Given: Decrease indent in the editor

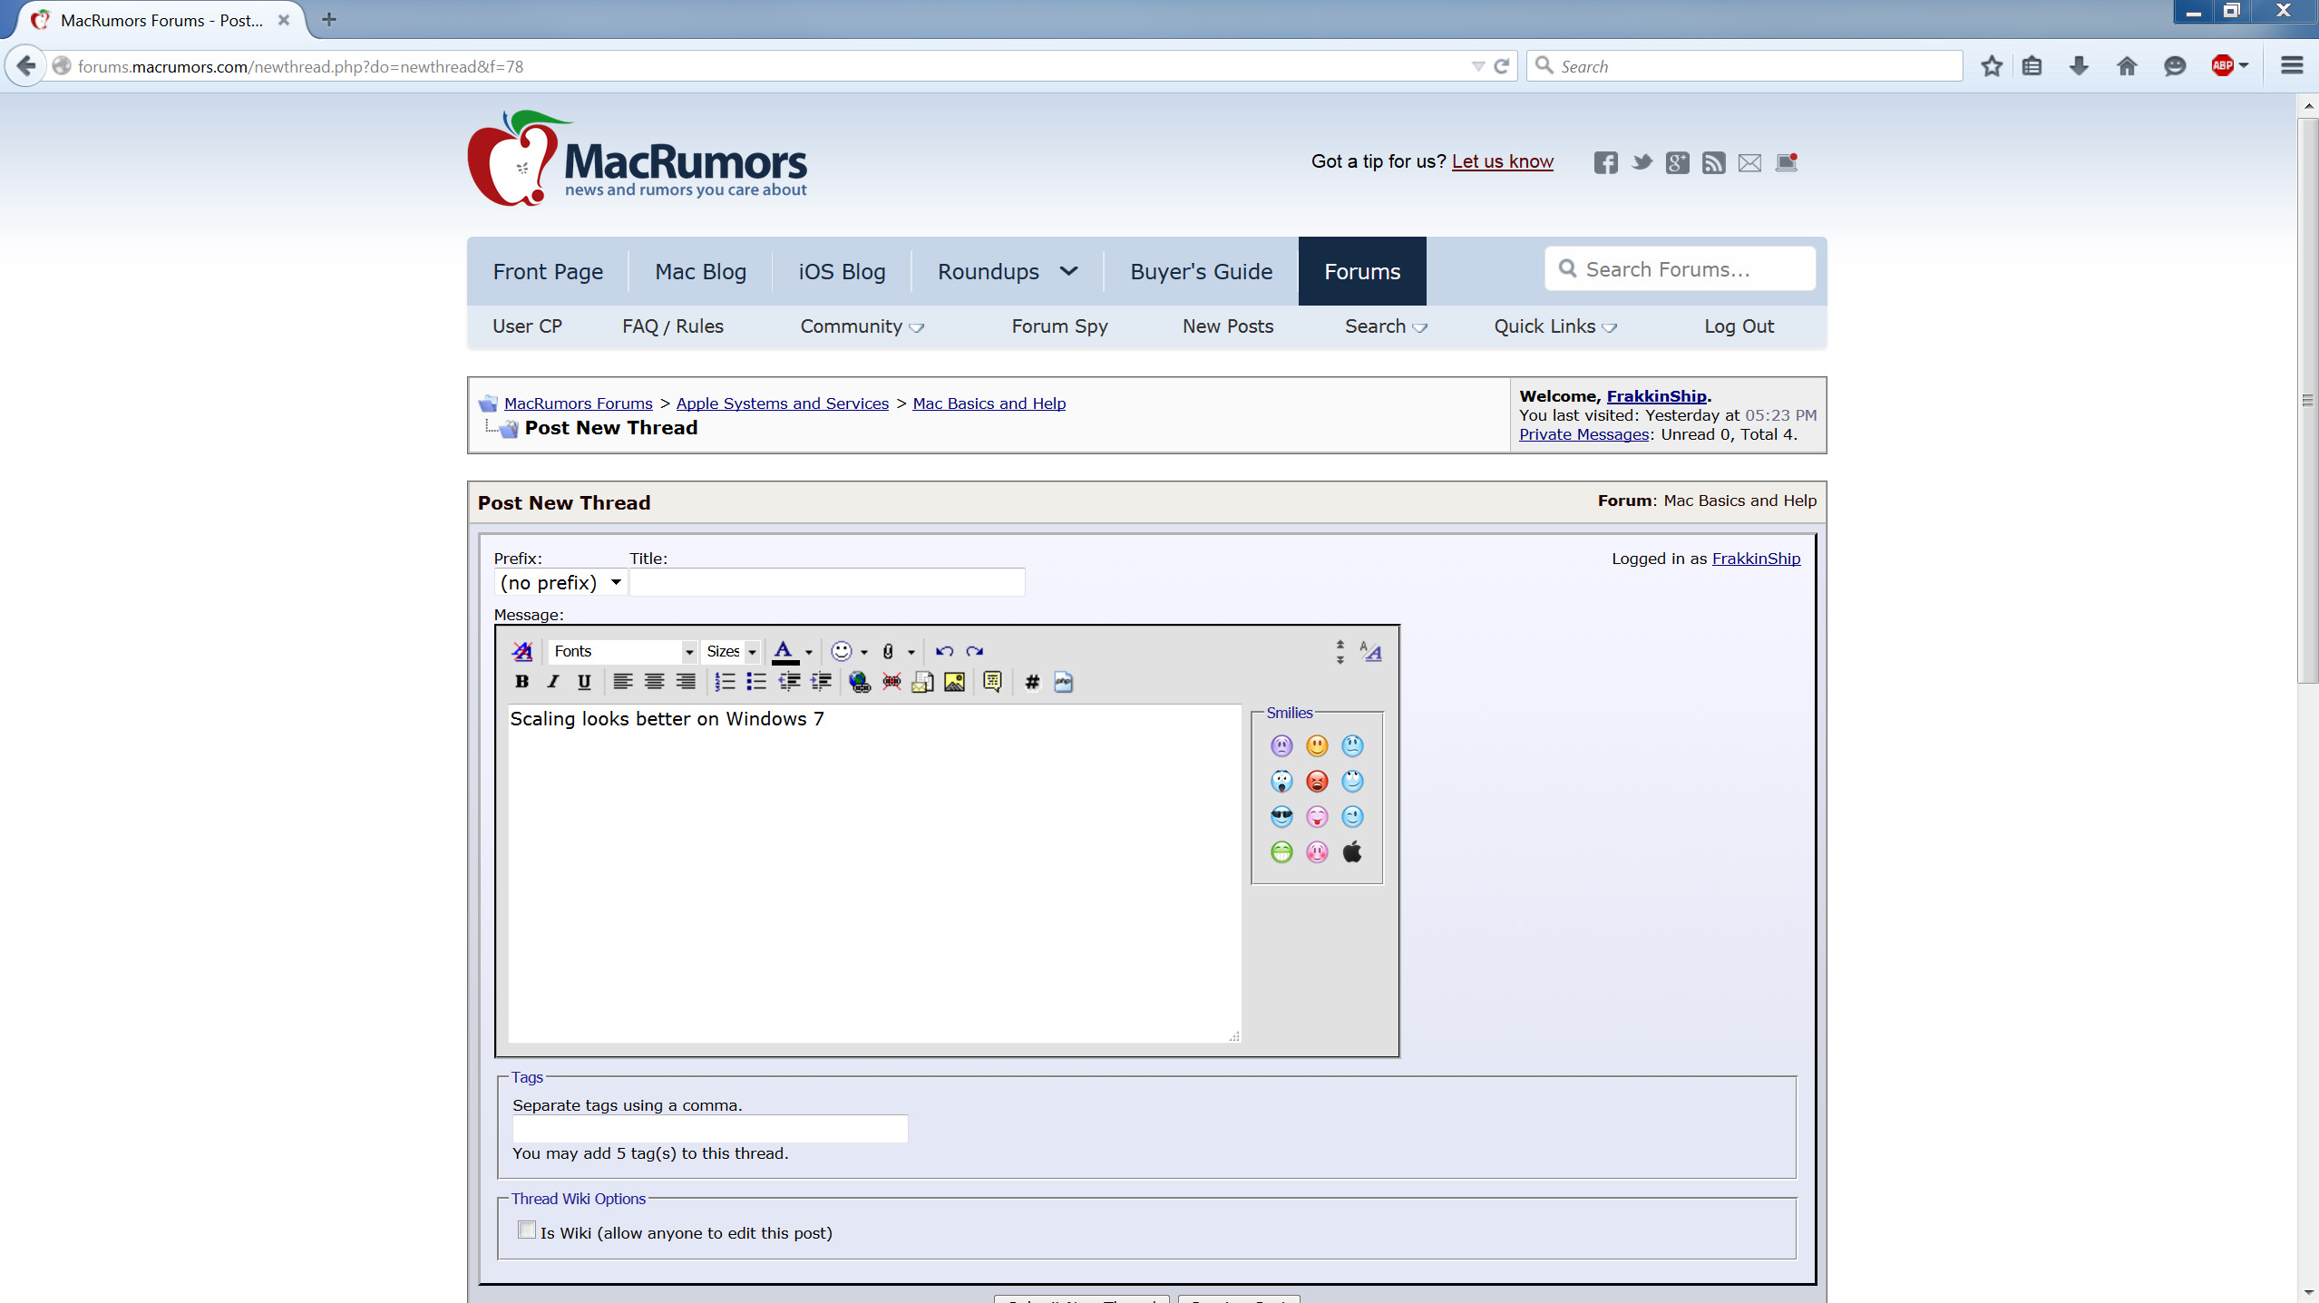Looking at the screenshot, I should pos(789,682).
